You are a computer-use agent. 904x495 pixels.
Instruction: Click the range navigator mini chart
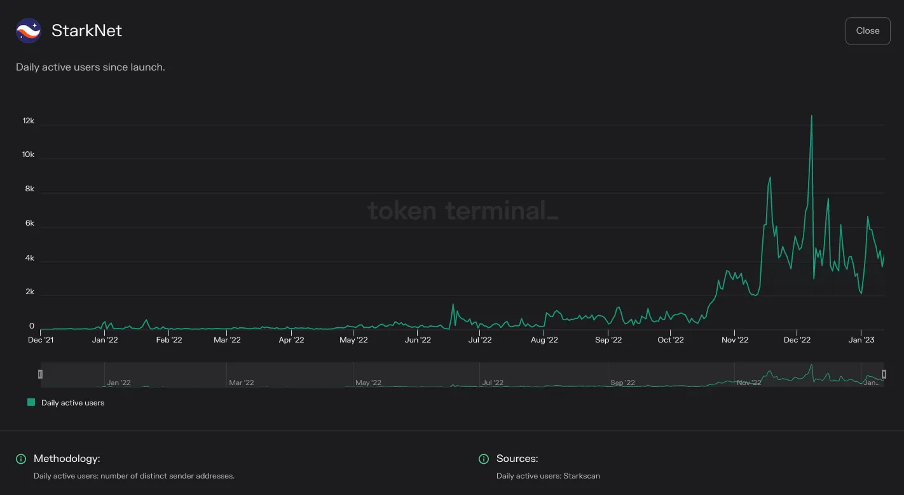(462, 375)
